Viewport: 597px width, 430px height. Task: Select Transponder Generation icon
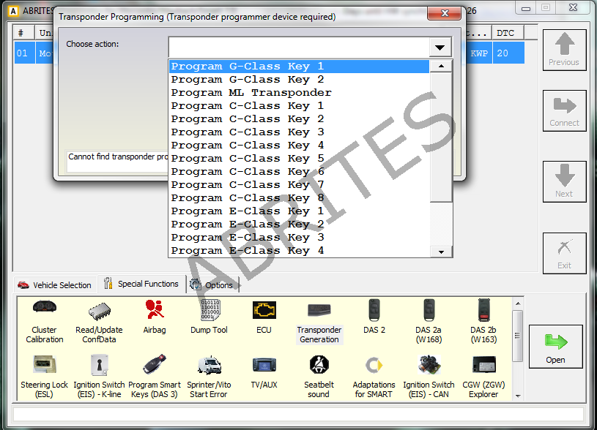tap(319, 322)
